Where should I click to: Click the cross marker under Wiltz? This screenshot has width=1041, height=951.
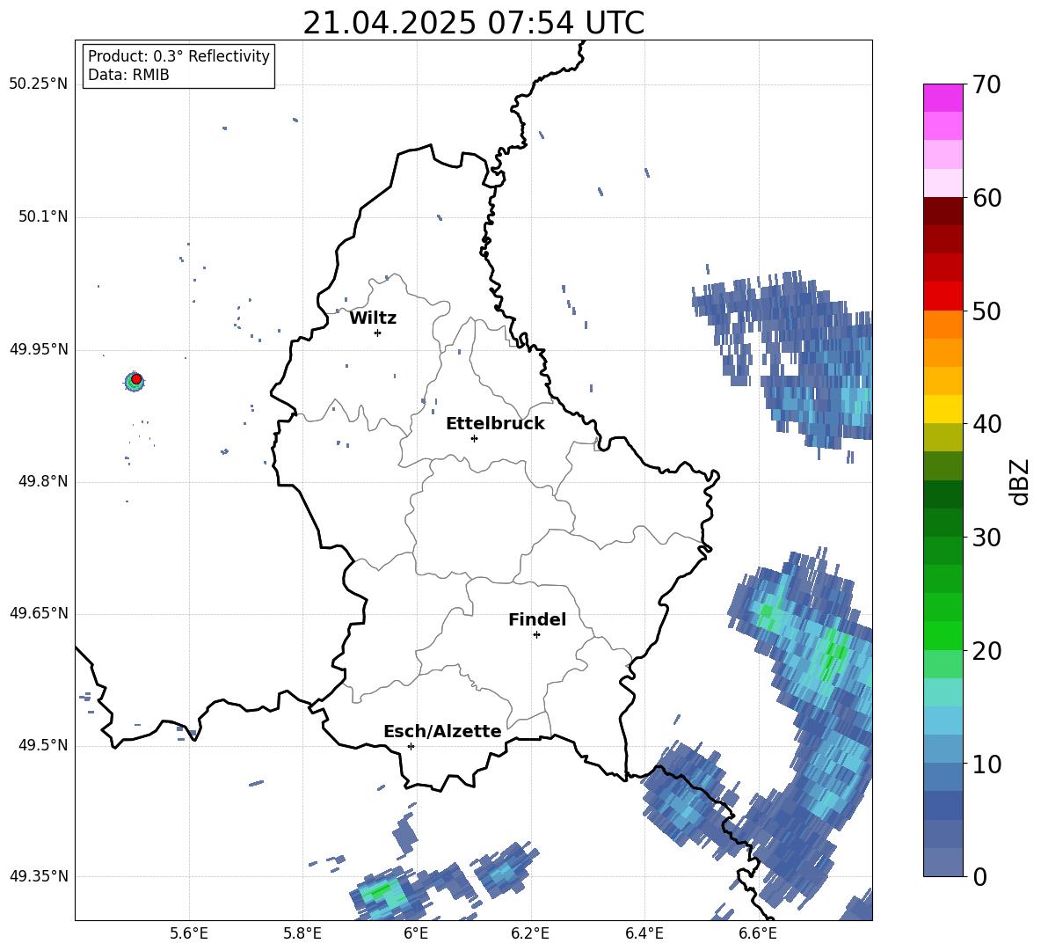(378, 333)
